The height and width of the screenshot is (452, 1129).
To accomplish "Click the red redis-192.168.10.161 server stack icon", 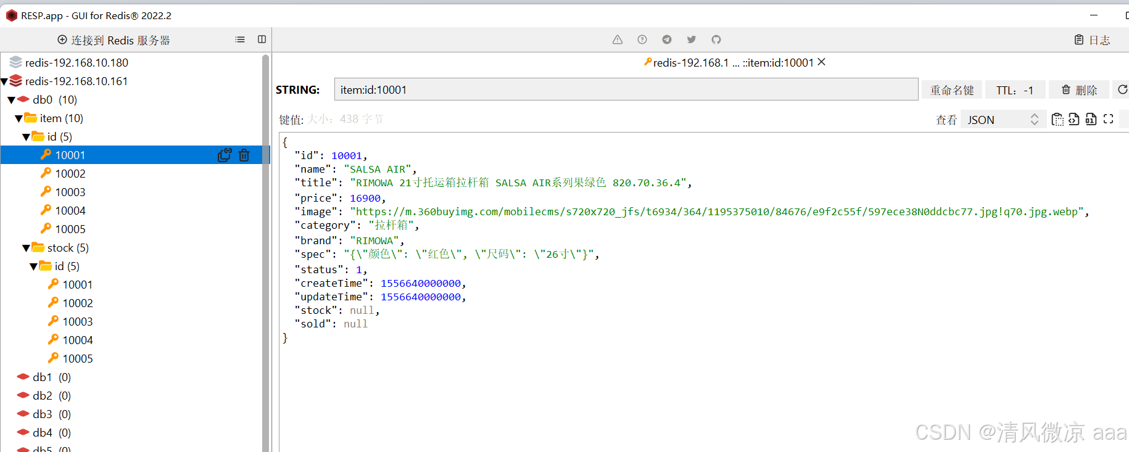I will 16,81.
